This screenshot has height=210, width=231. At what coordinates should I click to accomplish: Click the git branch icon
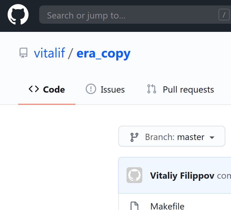click(134, 137)
